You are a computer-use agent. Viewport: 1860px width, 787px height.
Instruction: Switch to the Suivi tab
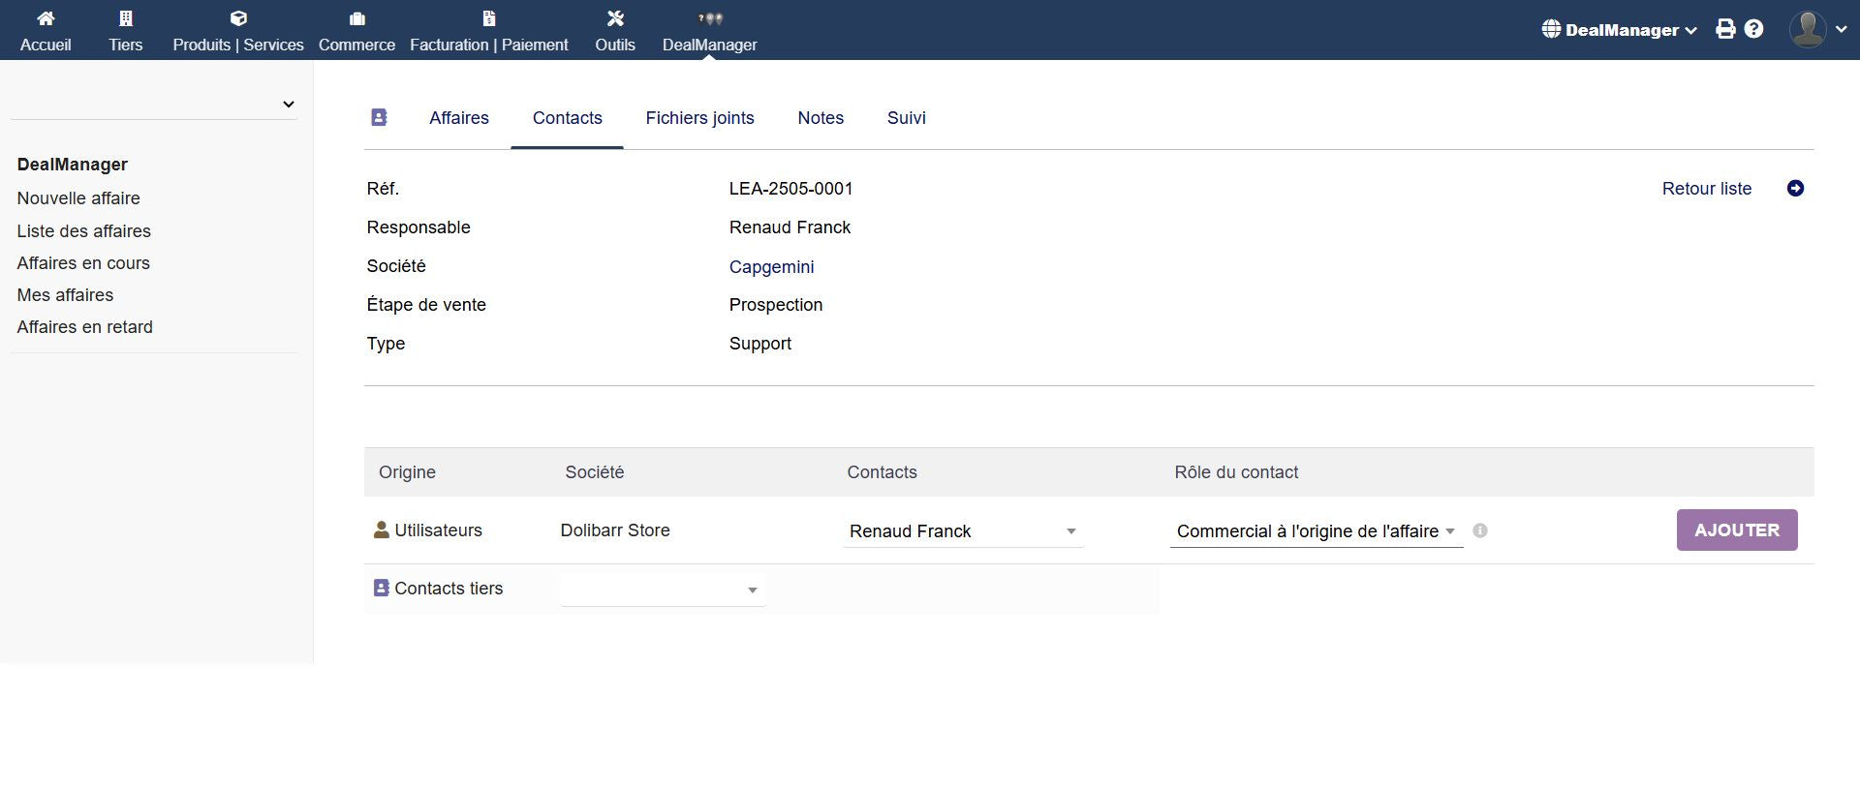click(x=906, y=118)
